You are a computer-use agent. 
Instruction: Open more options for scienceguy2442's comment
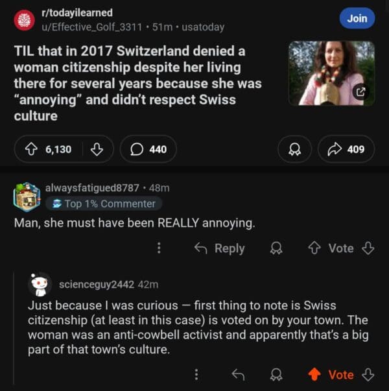[196, 374]
